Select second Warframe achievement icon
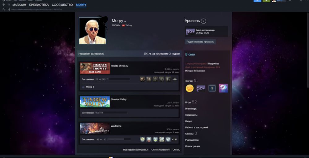This screenshot has width=309, height=158. (149, 139)
